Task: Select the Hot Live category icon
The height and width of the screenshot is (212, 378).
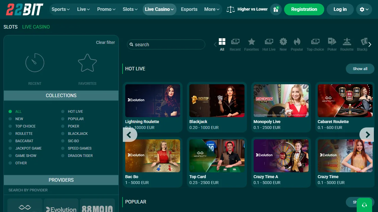Action: coord(269,42)
